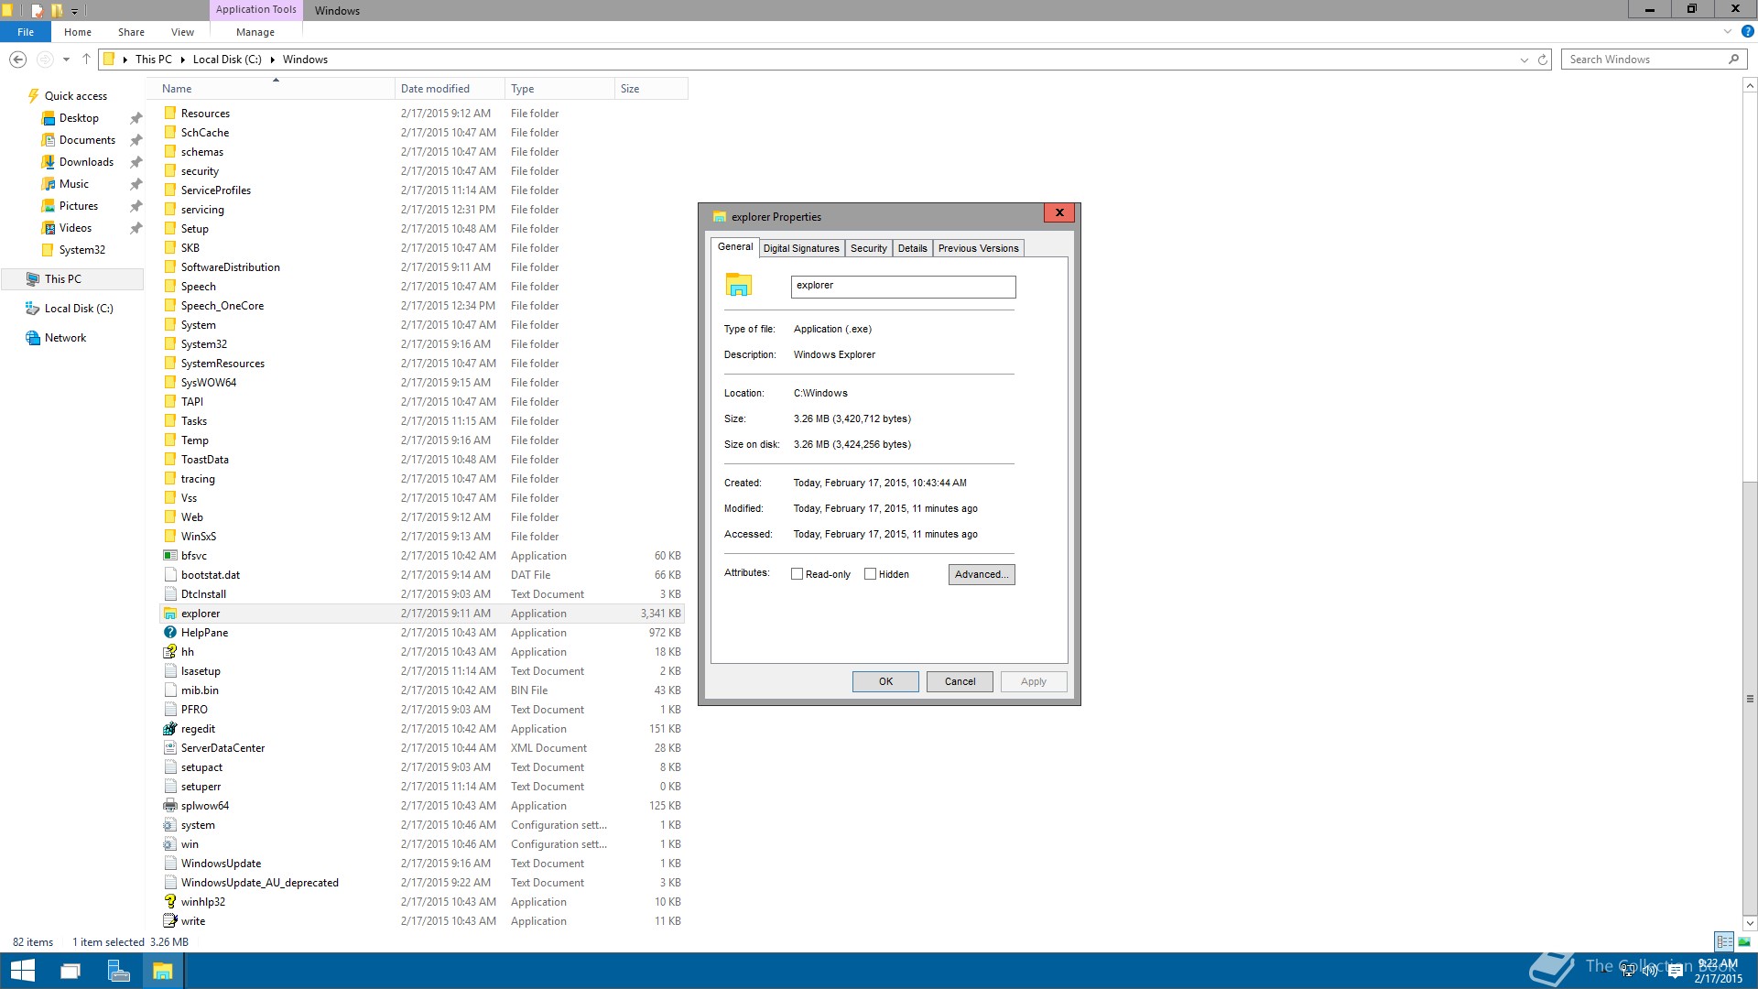The height and width of the screenshot is (989, 1758).
Task: Click the regedit application icon
Action: pyautogui.click(x=170, y=729)
